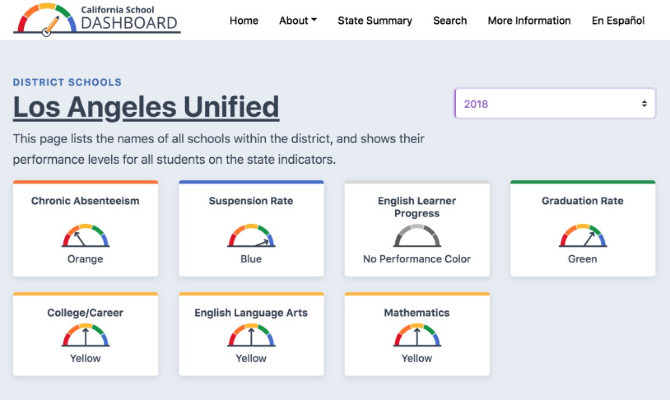Click the Graduation Rate card title
Screen dimensions: 670x400
[583, 201]
